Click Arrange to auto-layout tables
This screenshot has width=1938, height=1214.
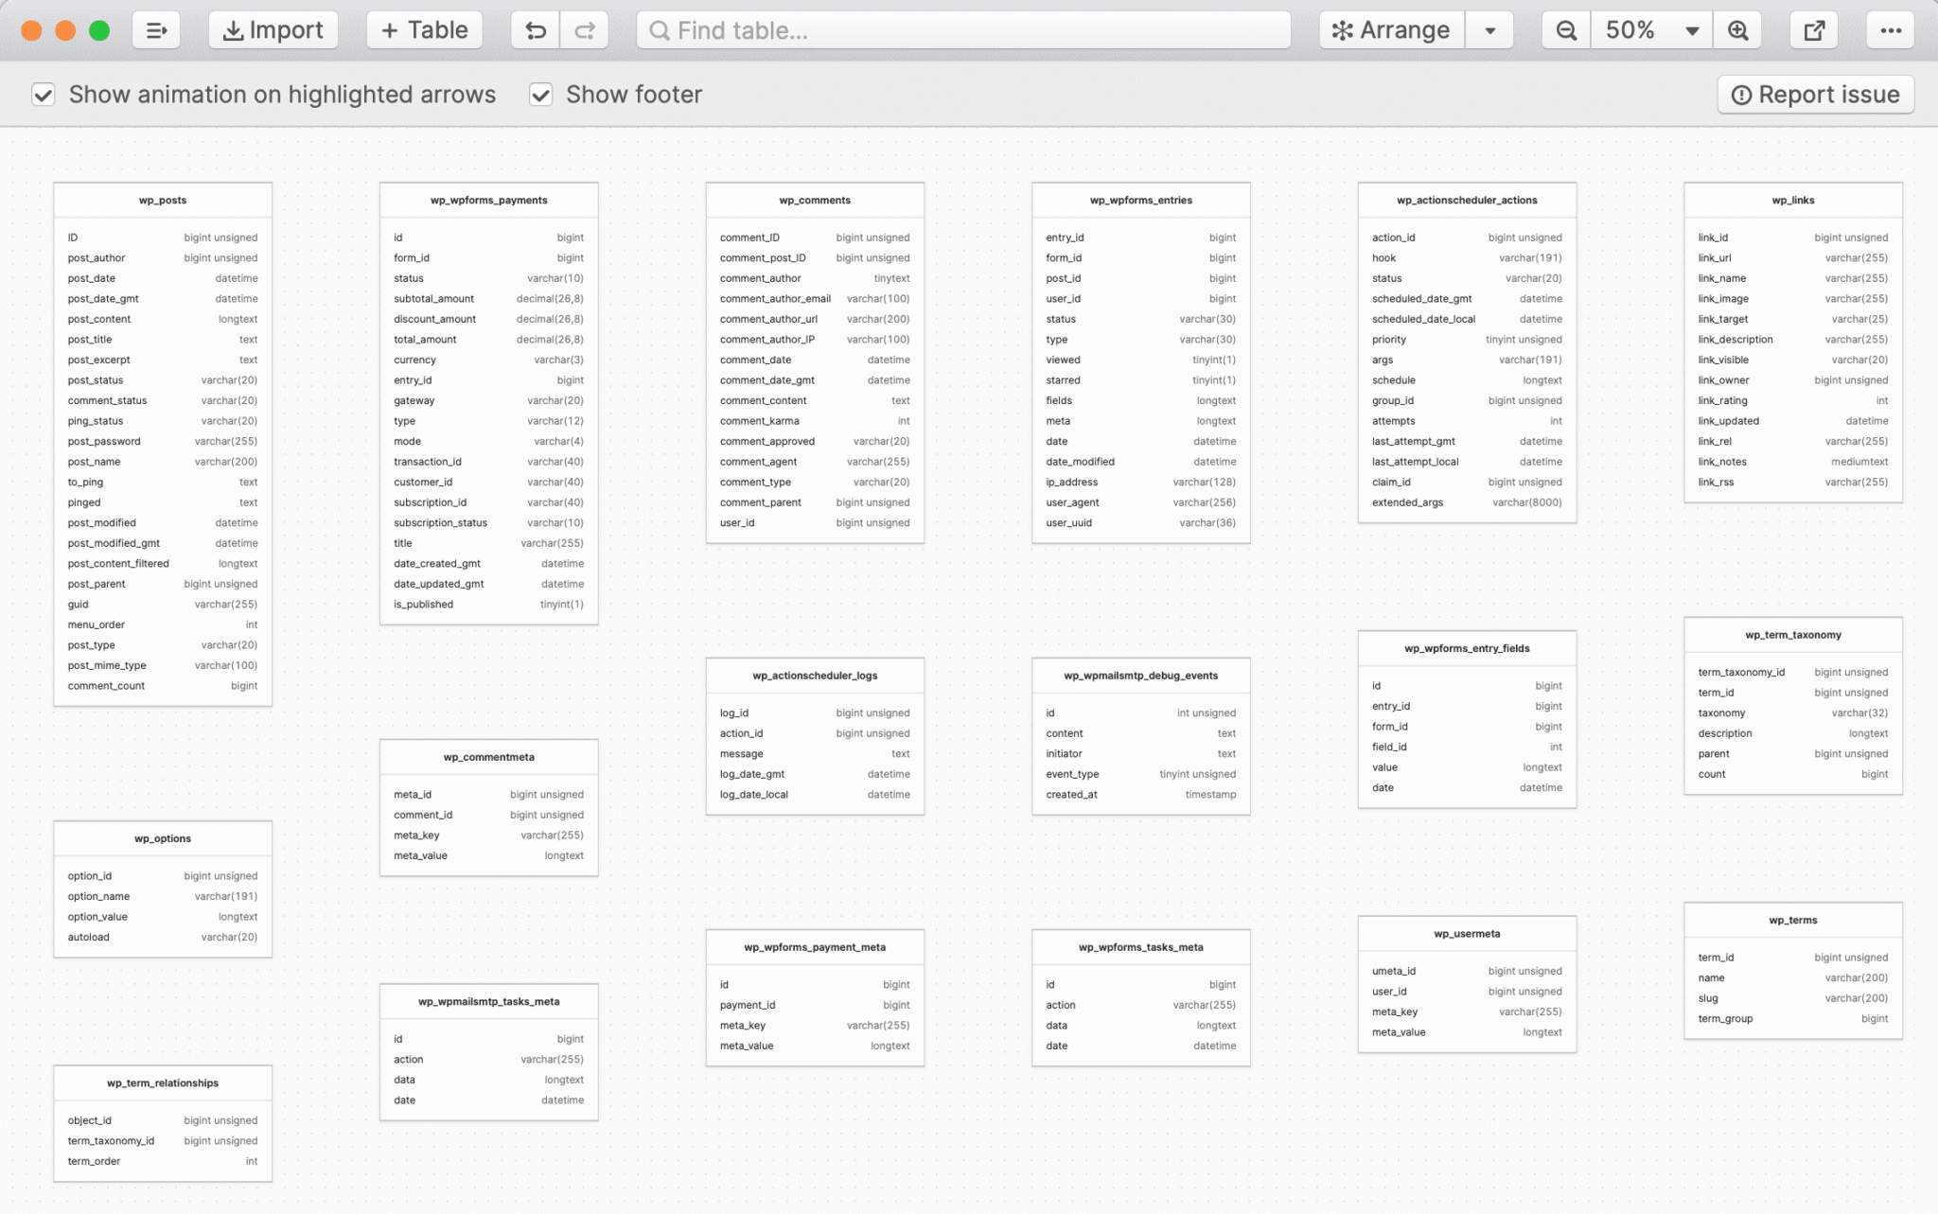point(1392,30)
